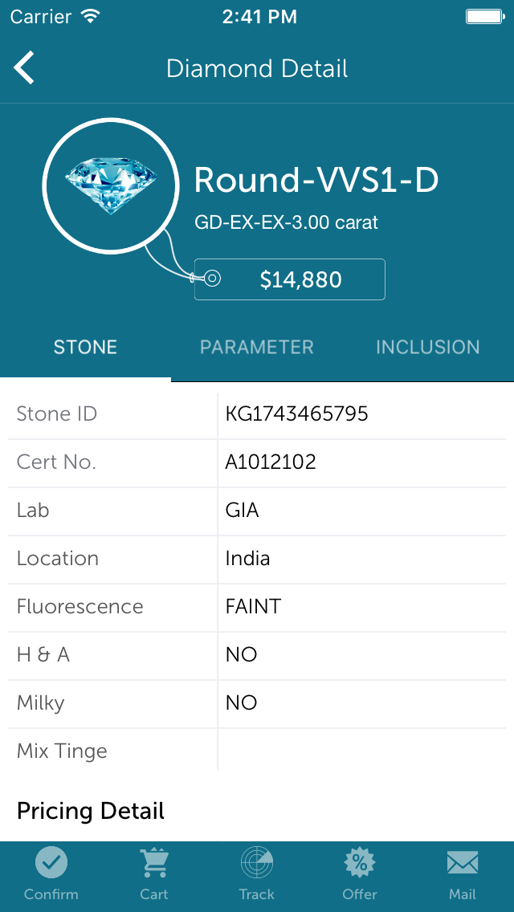Tap the Round-VVS1-D title

316,181
